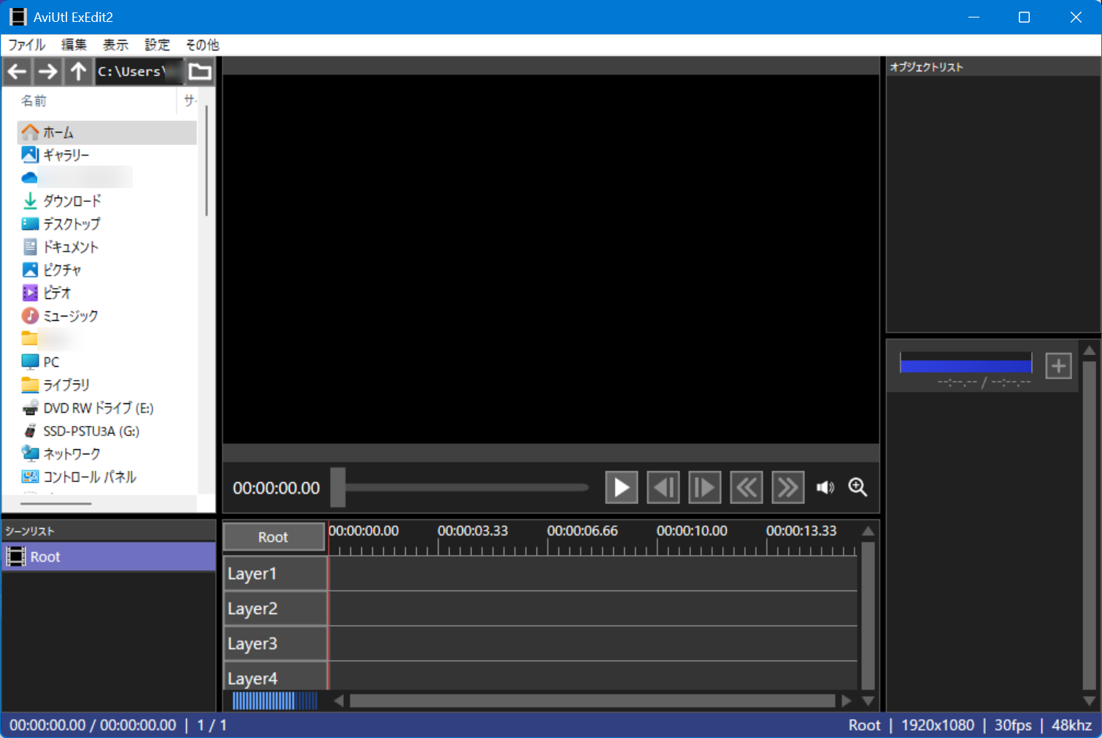The width and height of the screenshot is (1102, 738).
Task: Click the magnifier zoom icon
Action: tap(858, 487)
